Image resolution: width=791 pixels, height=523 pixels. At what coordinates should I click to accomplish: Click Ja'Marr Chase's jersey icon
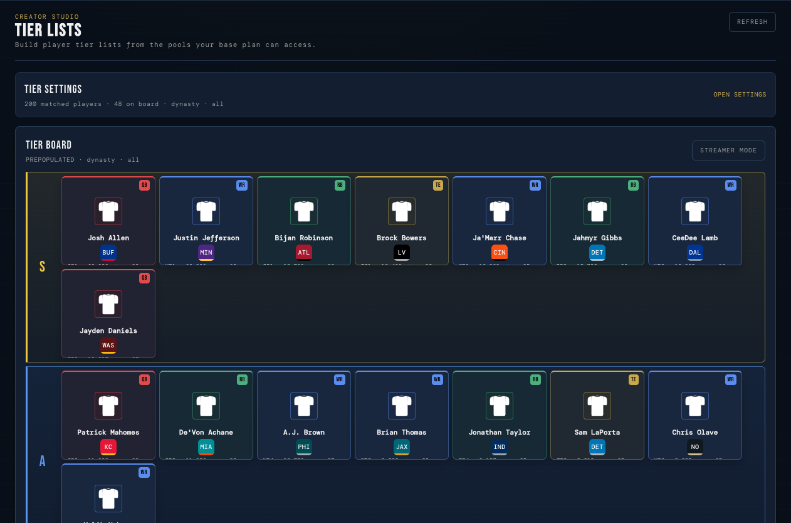500,211
